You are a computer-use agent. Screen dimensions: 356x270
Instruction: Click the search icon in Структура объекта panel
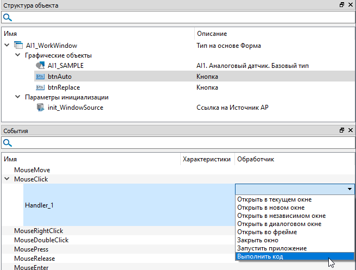[x=8, y=17]
